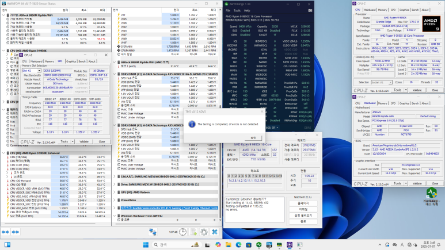Click HWiNFO icon on taskbar
The image size is (445, 250).
click(x=269, y=245)
